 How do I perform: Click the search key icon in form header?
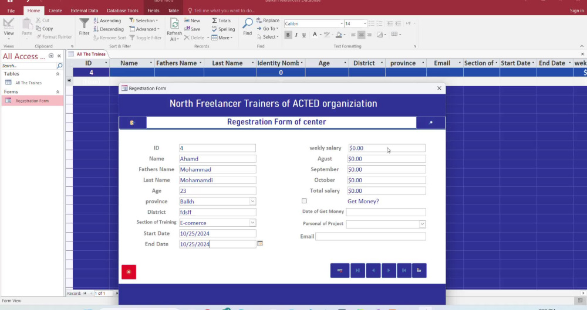point(430,122)
